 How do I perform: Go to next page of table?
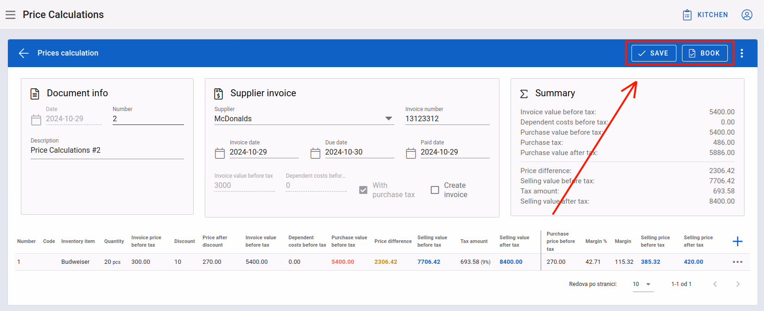[x=738, y=284]
